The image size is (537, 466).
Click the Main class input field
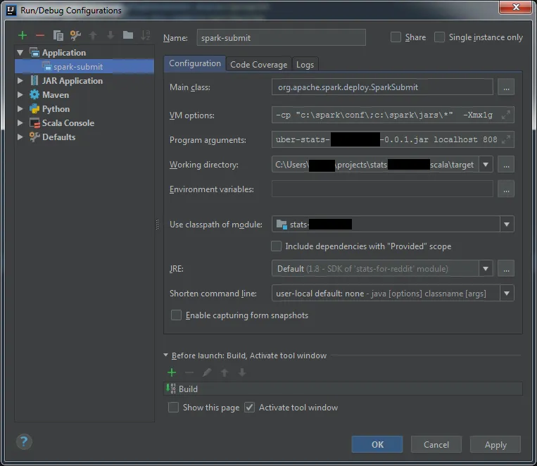click(382, 87)
